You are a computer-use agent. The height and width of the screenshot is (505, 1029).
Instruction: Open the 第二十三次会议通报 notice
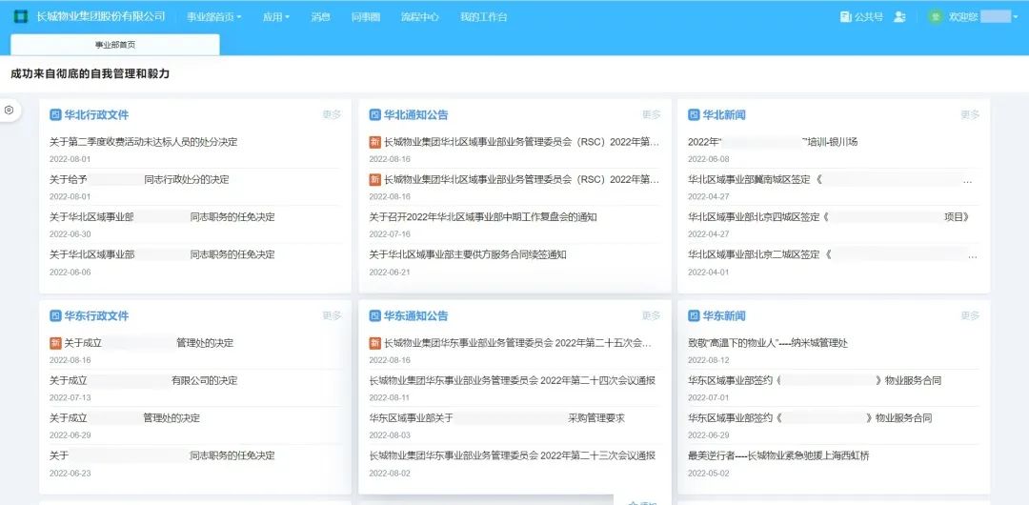512,455
